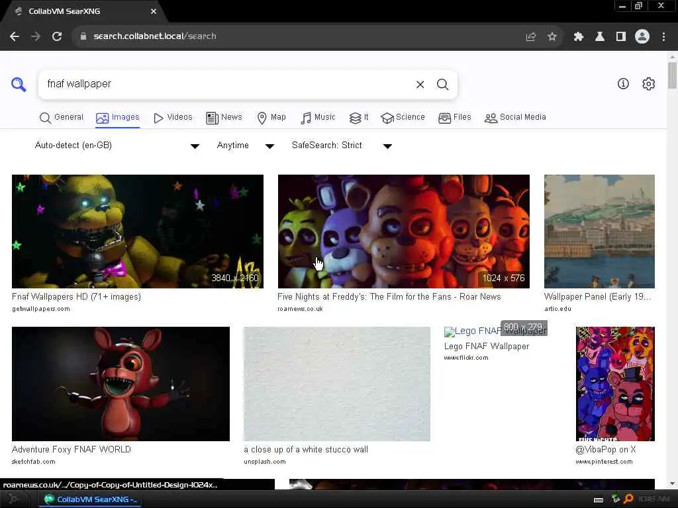678x508 pixels.
Task: Select the It category tab
Action: click(359, 118)
